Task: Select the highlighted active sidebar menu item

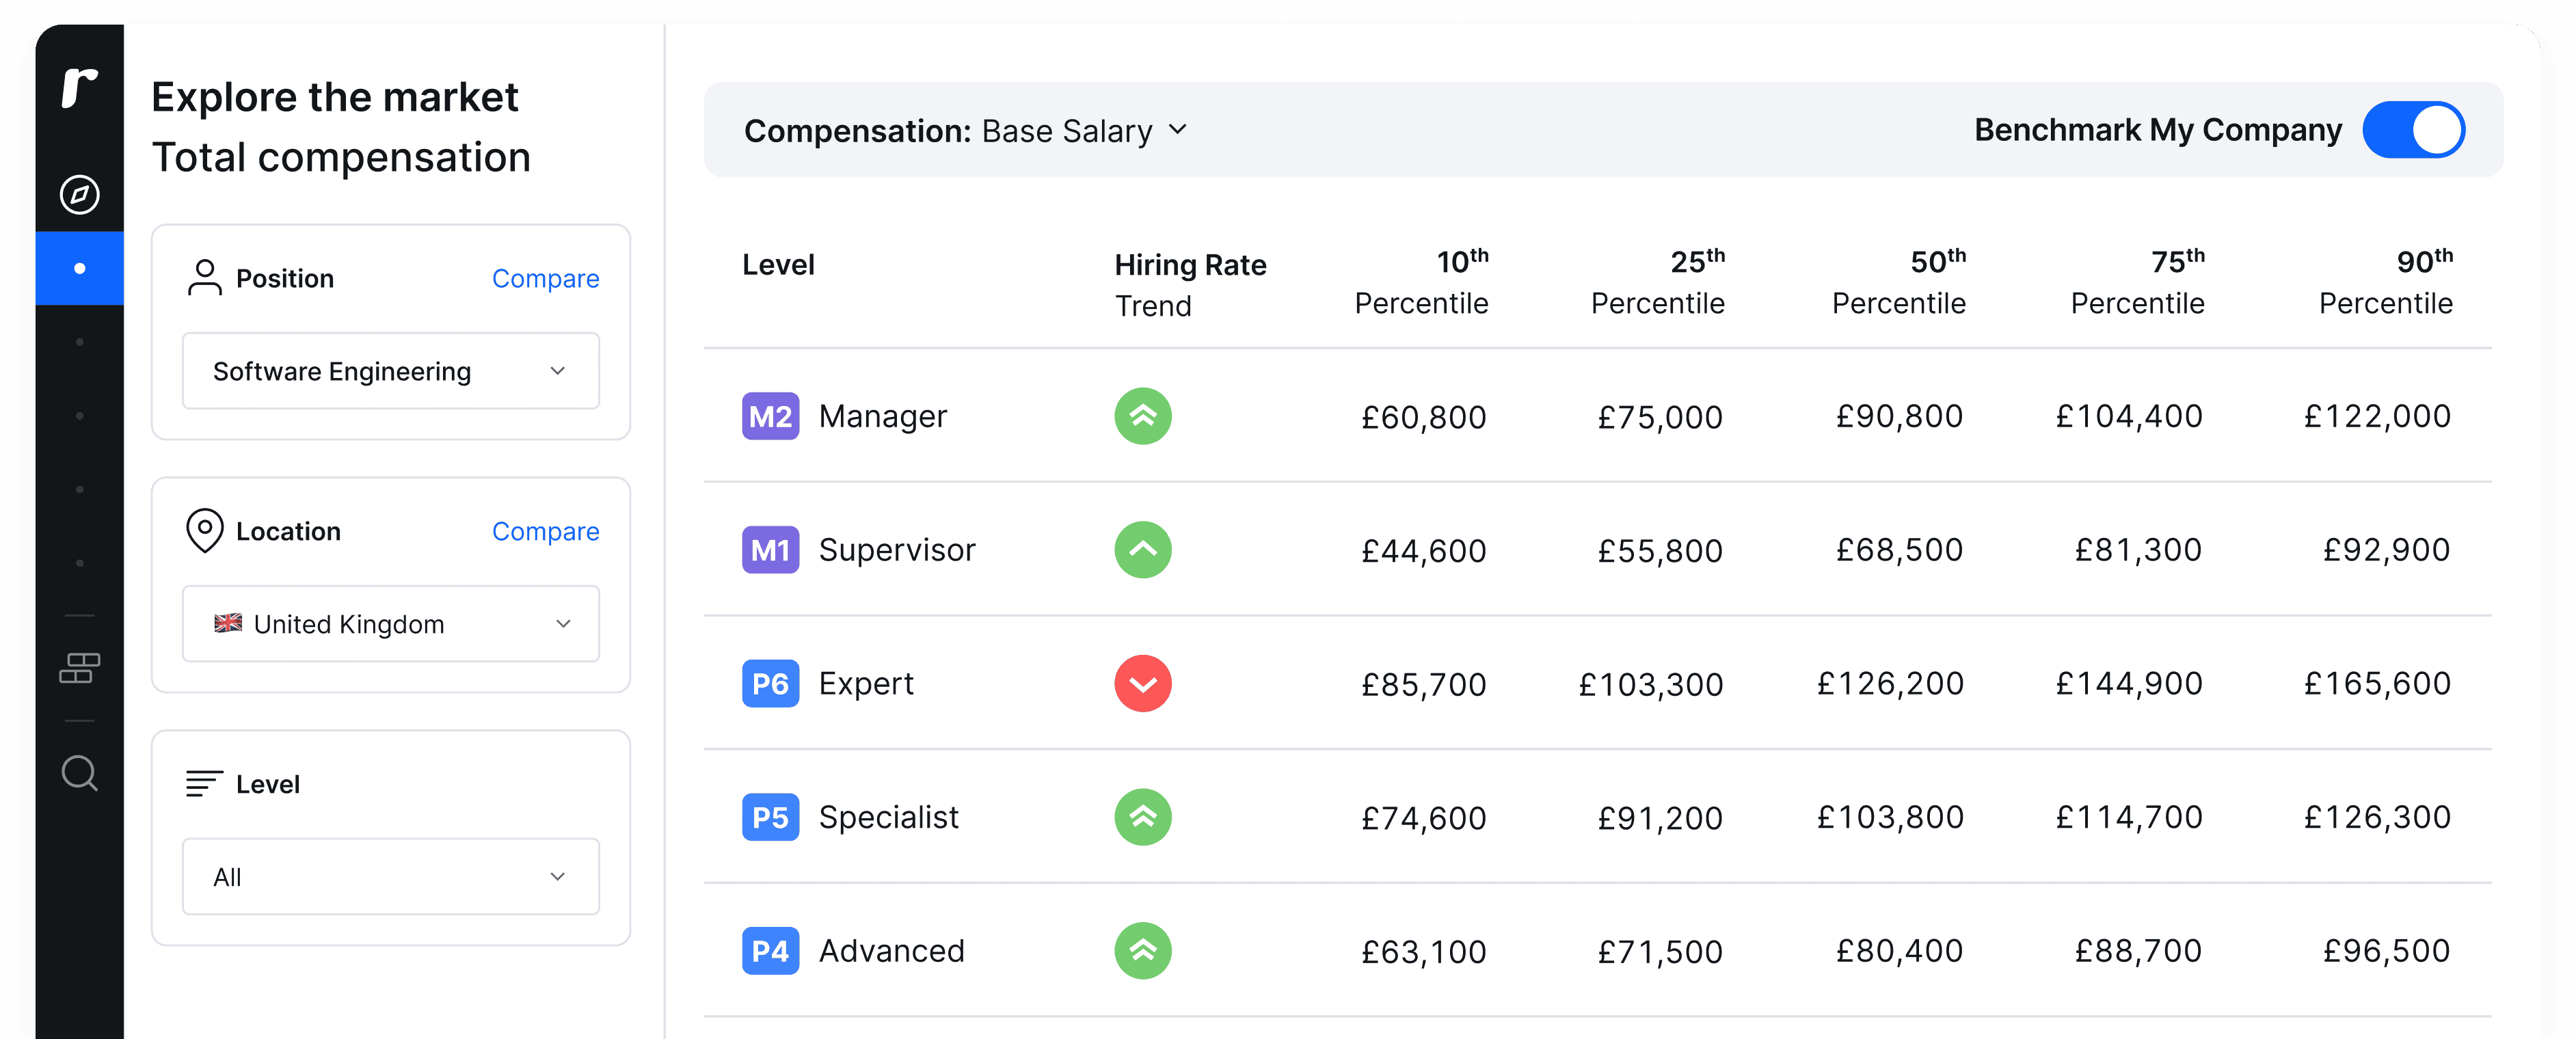Action: coord(79,268)
